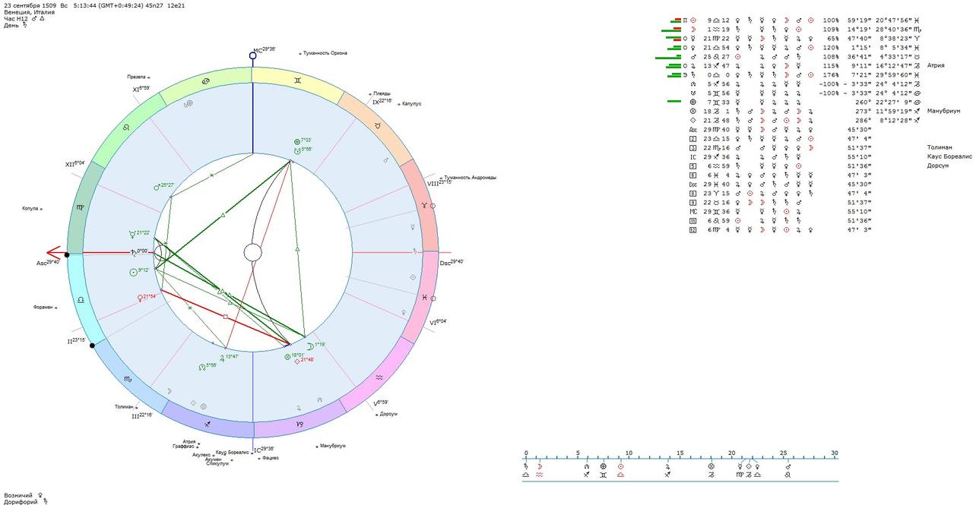Select the red diamond point at 21°48'
Image resolution: width=973 pixels, height=505 pixels.
point(297,361)
